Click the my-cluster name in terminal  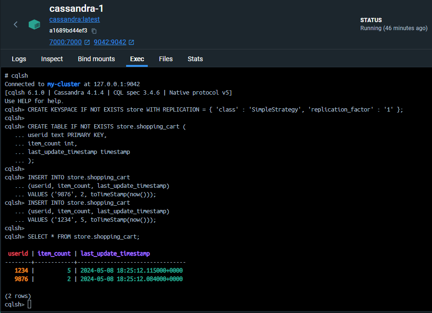64,84
